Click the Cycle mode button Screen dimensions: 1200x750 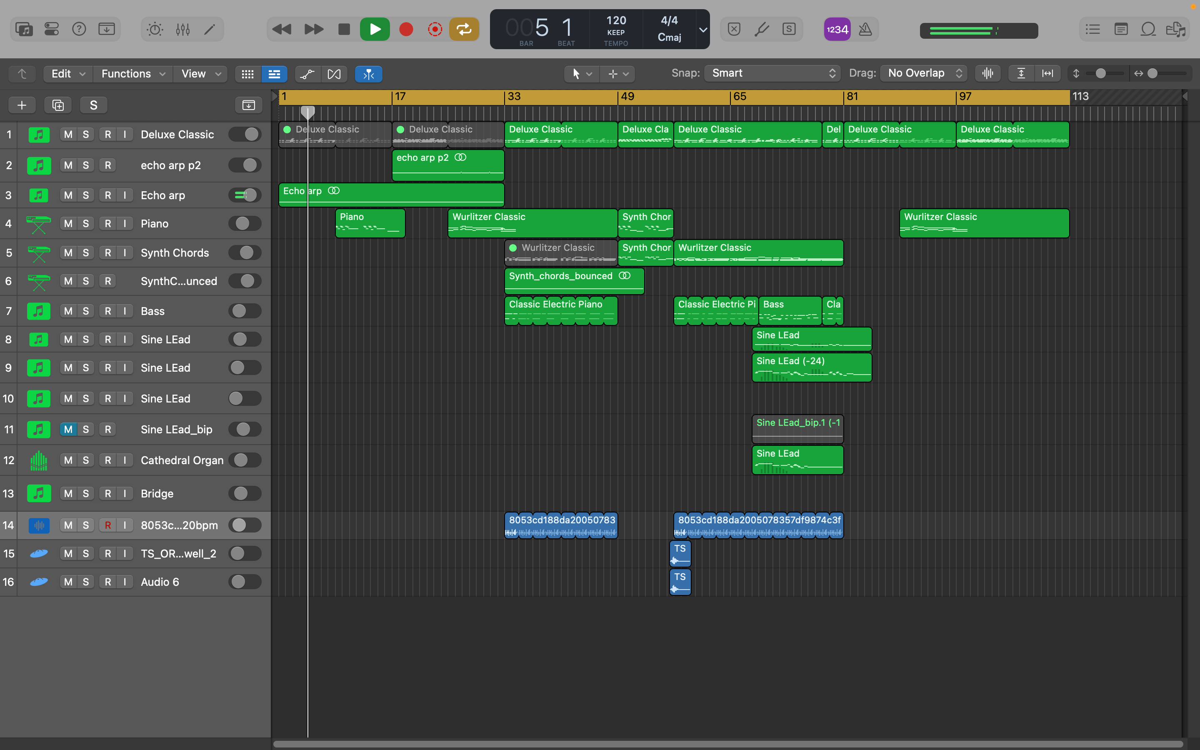[464, 30]
